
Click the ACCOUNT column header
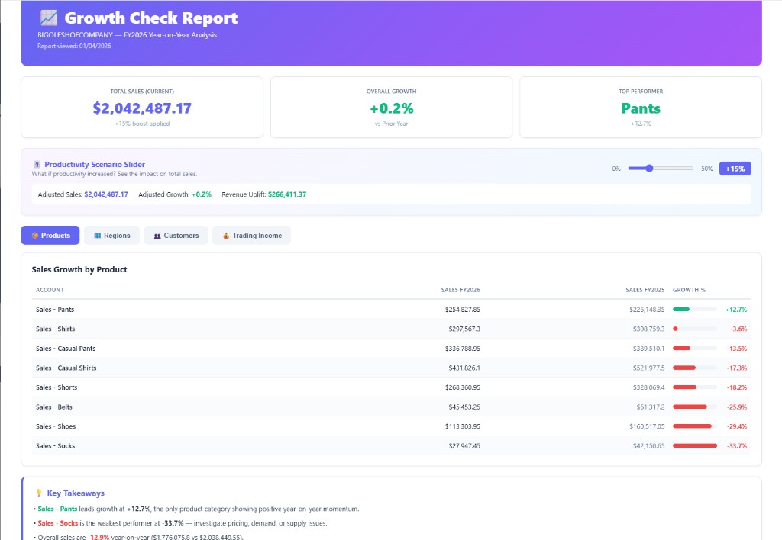50,290
